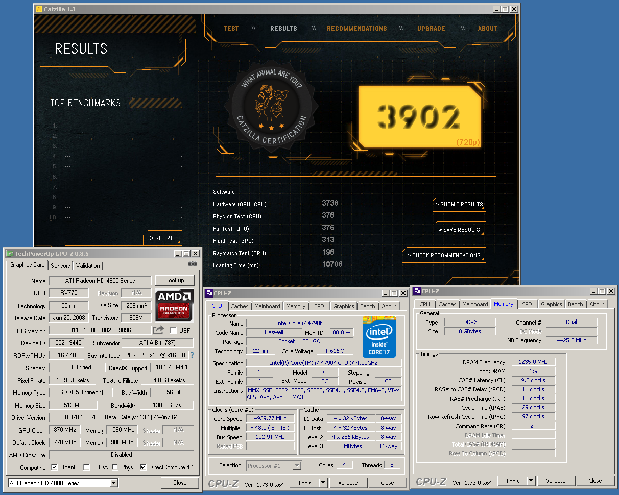Click the CAS# Latency value 9.0 clocks
The height and width of the screenshot is (495, 619).
tap(533, 380)
